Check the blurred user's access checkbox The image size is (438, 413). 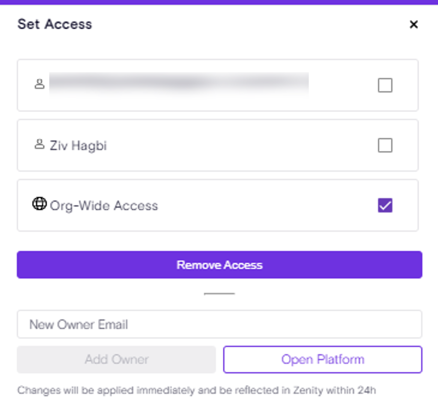point(385,85)
